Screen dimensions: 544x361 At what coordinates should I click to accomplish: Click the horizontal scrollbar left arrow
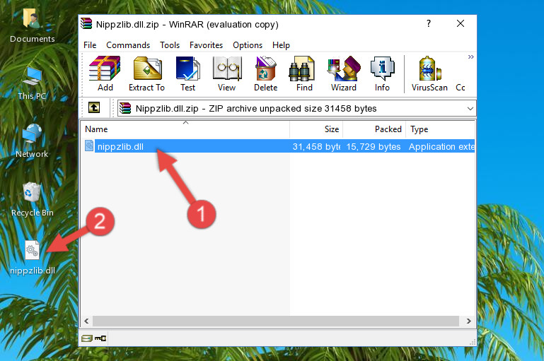click(86, 321)
